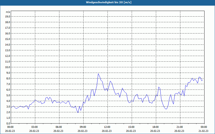
Task: Click the 16,0 y-axis label
Action: coord(8,33)
